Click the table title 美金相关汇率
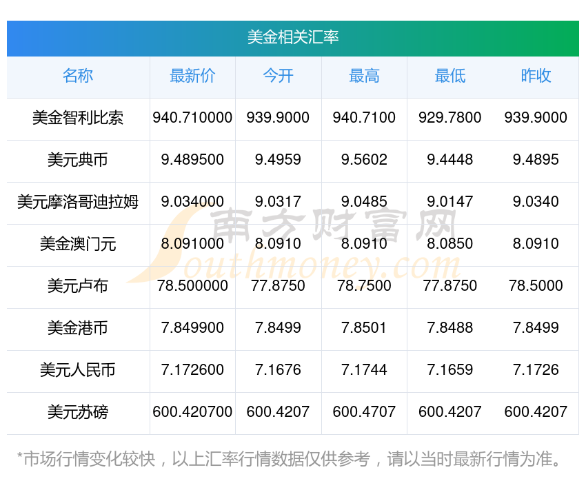The width and height of the screenshot is (586, 481). (293, 37)
